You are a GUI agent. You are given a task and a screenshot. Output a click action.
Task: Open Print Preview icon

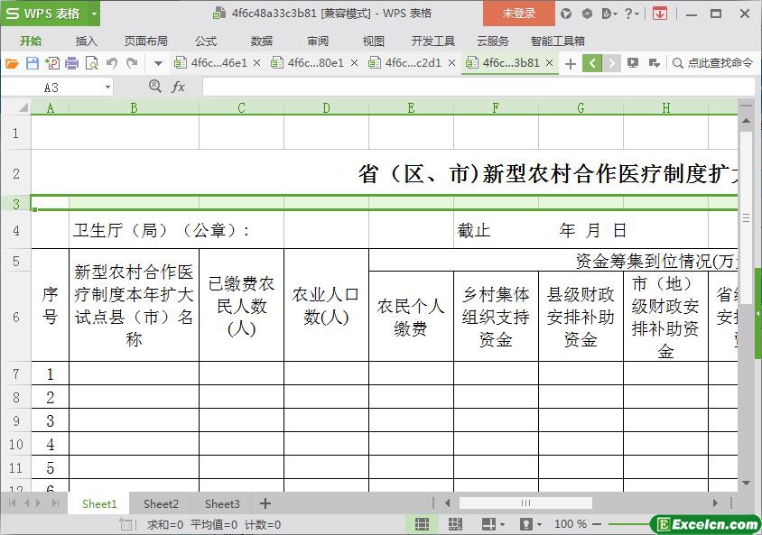(91, 63)
